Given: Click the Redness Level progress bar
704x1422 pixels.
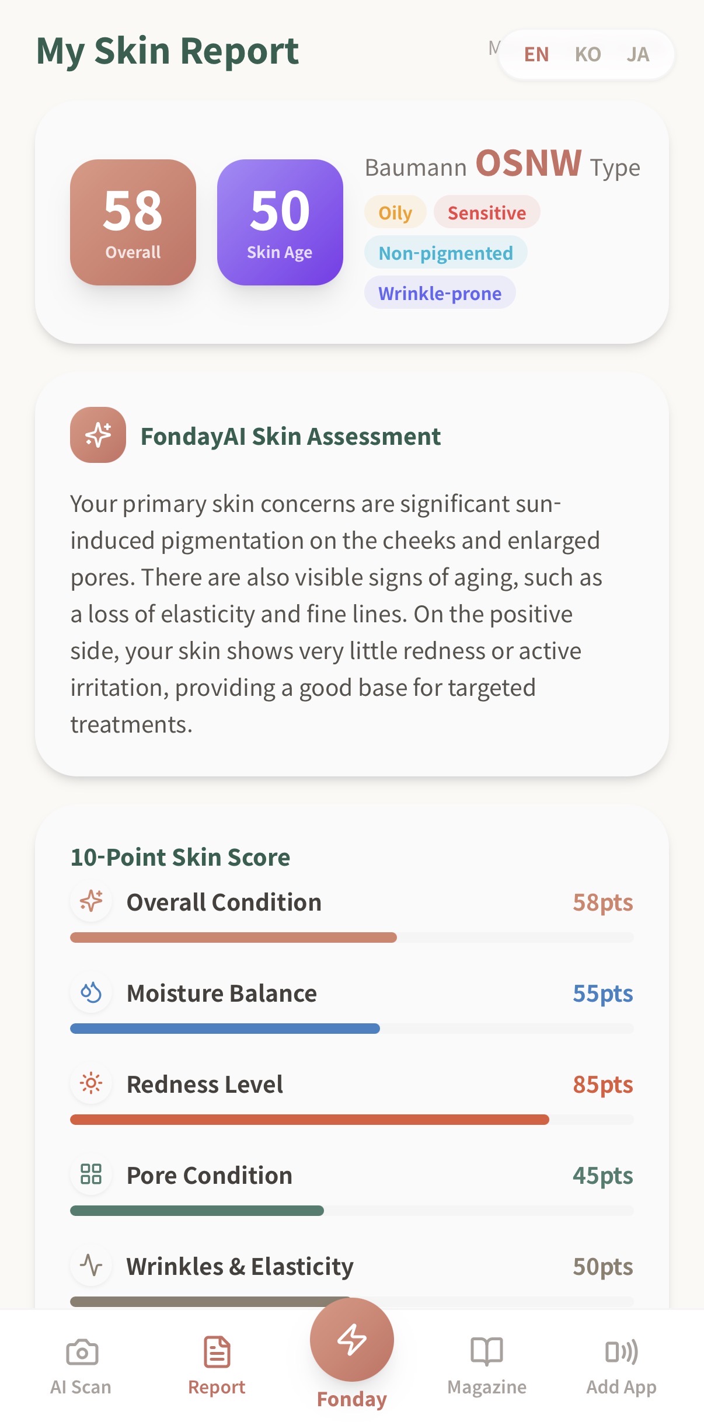Looking at the screenshot, I should click(x=351, y=1120).
